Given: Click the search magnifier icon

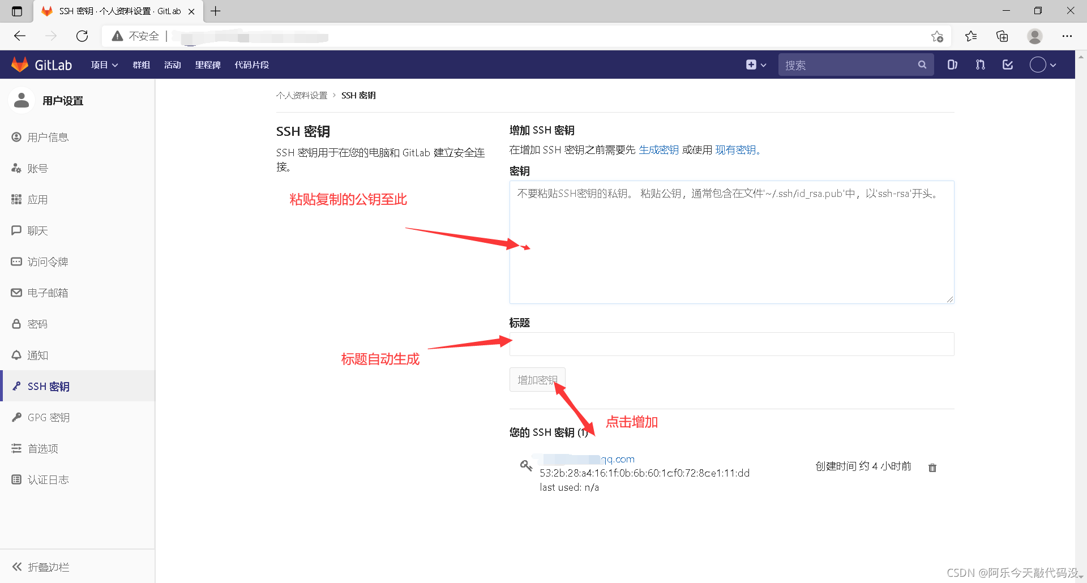Looking at the screenshot, I should click(x=922, y=65).
